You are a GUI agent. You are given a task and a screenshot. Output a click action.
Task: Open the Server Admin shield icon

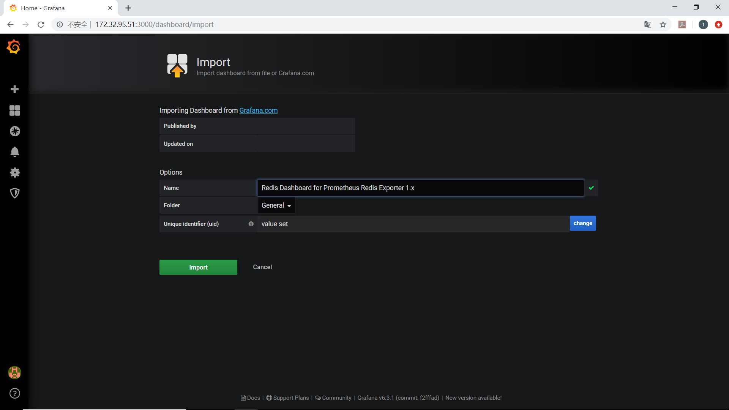14,193
